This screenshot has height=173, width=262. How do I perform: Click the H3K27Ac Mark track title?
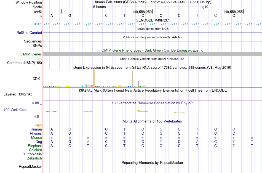[x=152, y=91]
